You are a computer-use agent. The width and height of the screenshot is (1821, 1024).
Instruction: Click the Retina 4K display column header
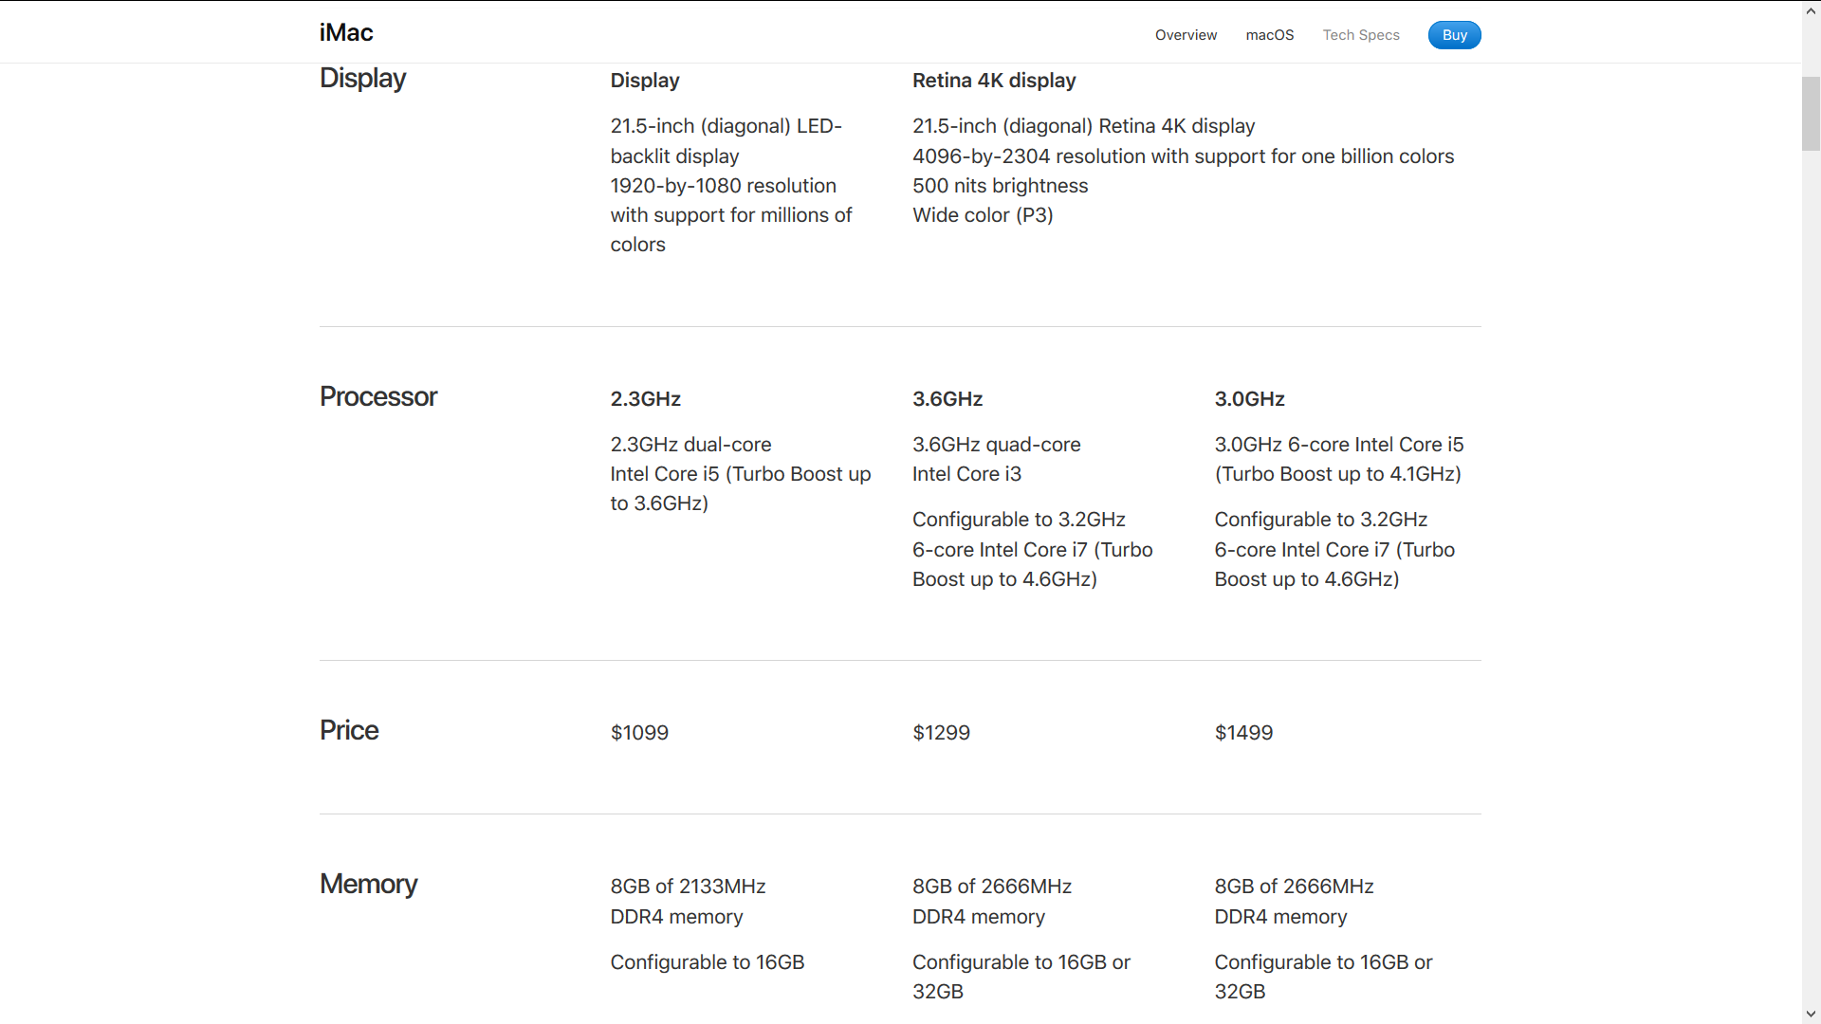point(994,81)
